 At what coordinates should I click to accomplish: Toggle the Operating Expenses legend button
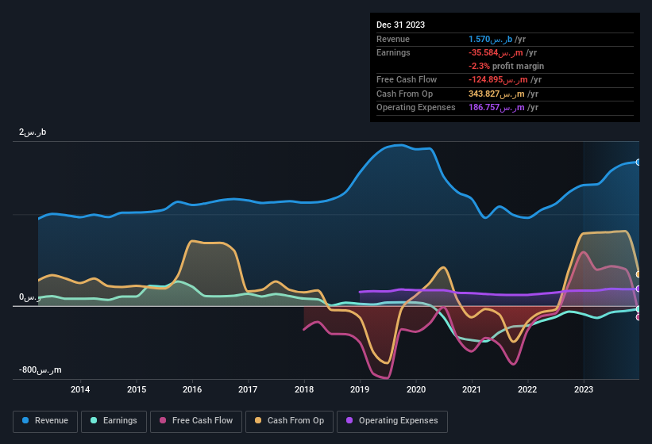click(x=392, y=421)
